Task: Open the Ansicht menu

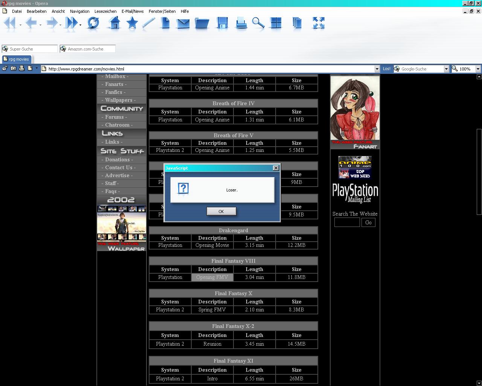Action: tap(58, 11)
